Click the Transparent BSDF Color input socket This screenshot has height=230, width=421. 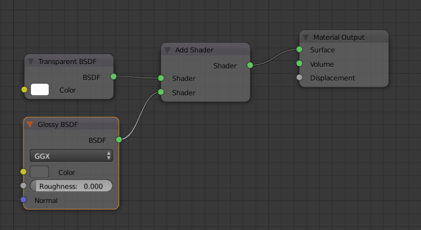pyautogui.click(x=24, y=89)
